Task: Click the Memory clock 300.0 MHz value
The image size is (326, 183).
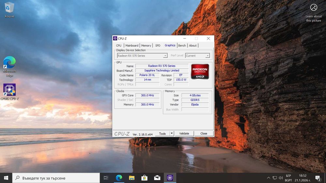Action: pos(147,104)
